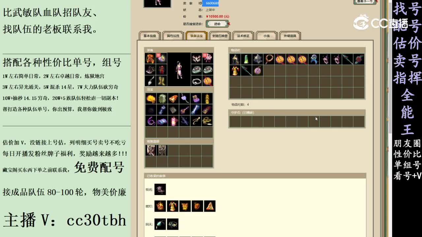This screenshot has height=237, width=422.
Task: Switch to the 属性抗性 tab
Action: click(x=173, y=36)
